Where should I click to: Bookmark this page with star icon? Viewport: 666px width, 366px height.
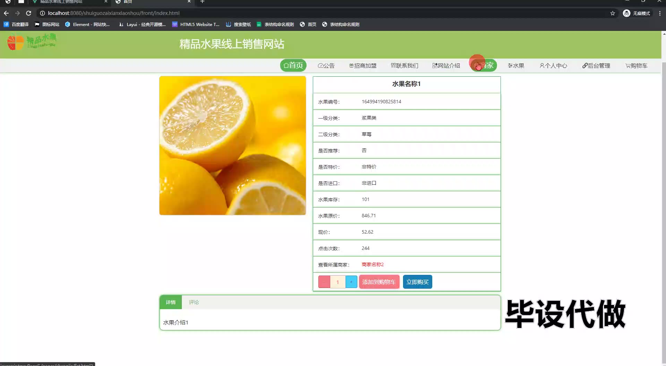pos(613,13)
